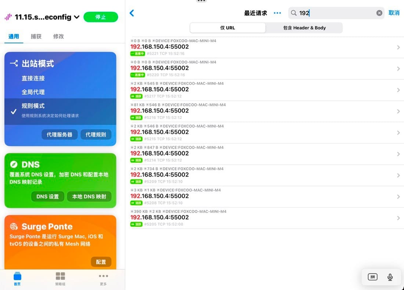Image resolution: width=404 pixels, height=290 pixels.
Task: Click the 使用规则系统决定如何处理请求 description
Action: 50,116
